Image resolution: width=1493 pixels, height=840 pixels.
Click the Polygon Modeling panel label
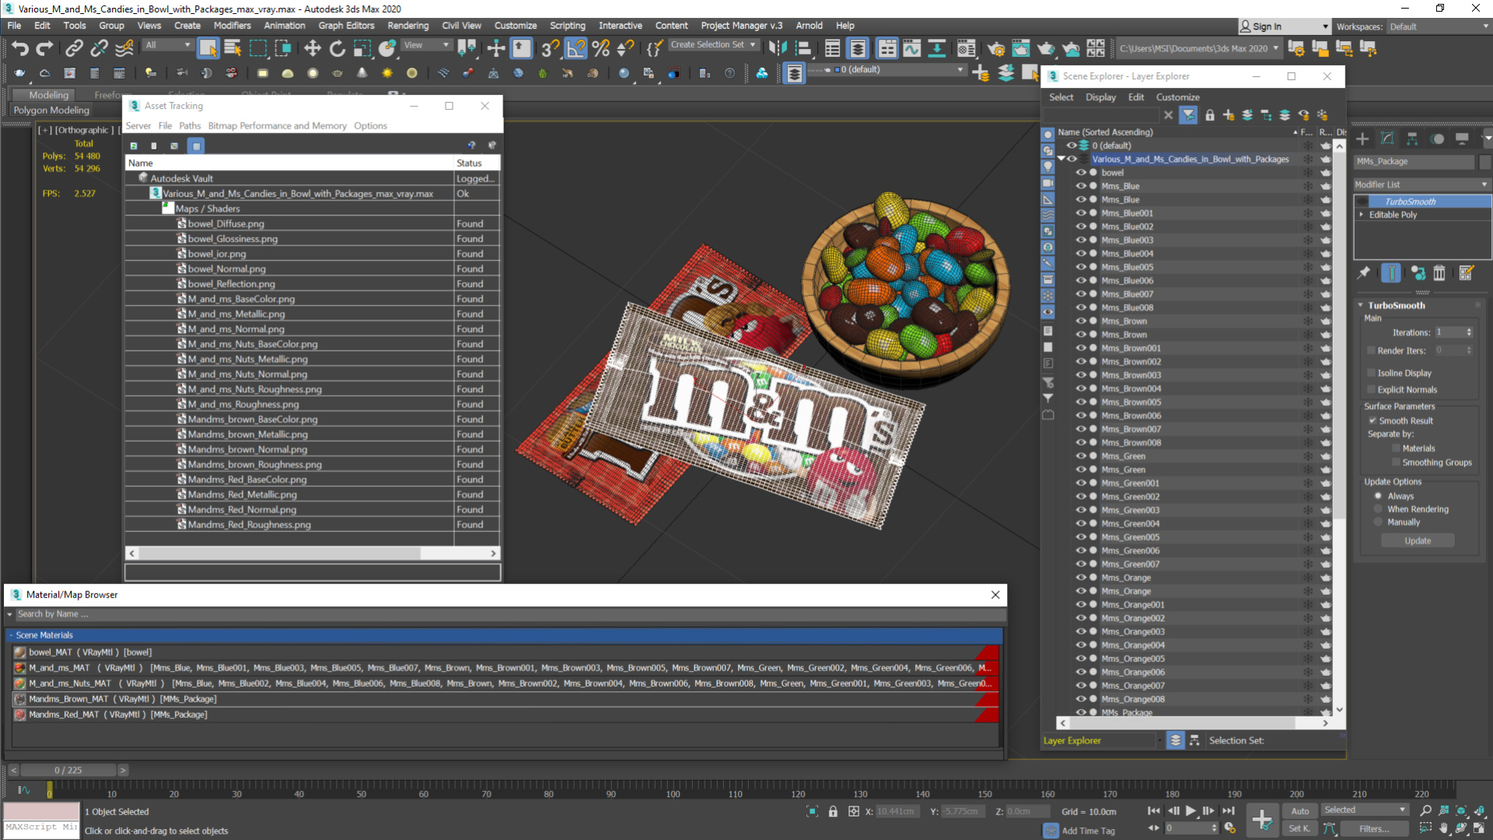pyautogui.click(x=51, y=110)
